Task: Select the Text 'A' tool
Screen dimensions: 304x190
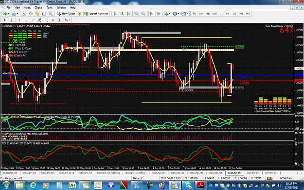Action: [x=53, y=20]
